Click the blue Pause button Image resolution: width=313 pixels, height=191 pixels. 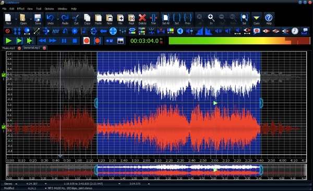[64, 41]
